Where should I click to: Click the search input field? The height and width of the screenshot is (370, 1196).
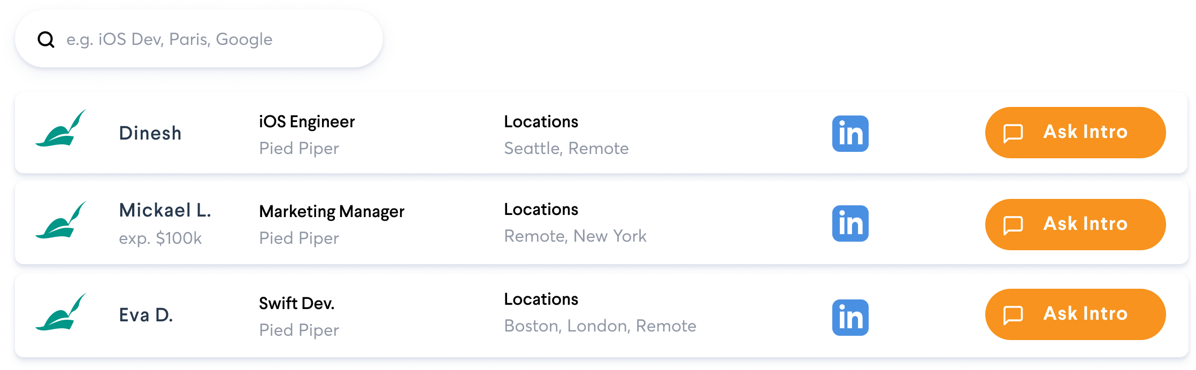214,40
